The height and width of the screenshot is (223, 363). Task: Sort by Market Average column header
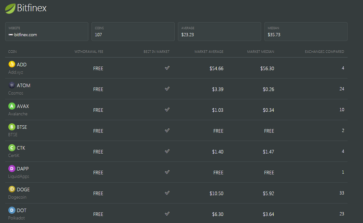[x=209, y=52]
